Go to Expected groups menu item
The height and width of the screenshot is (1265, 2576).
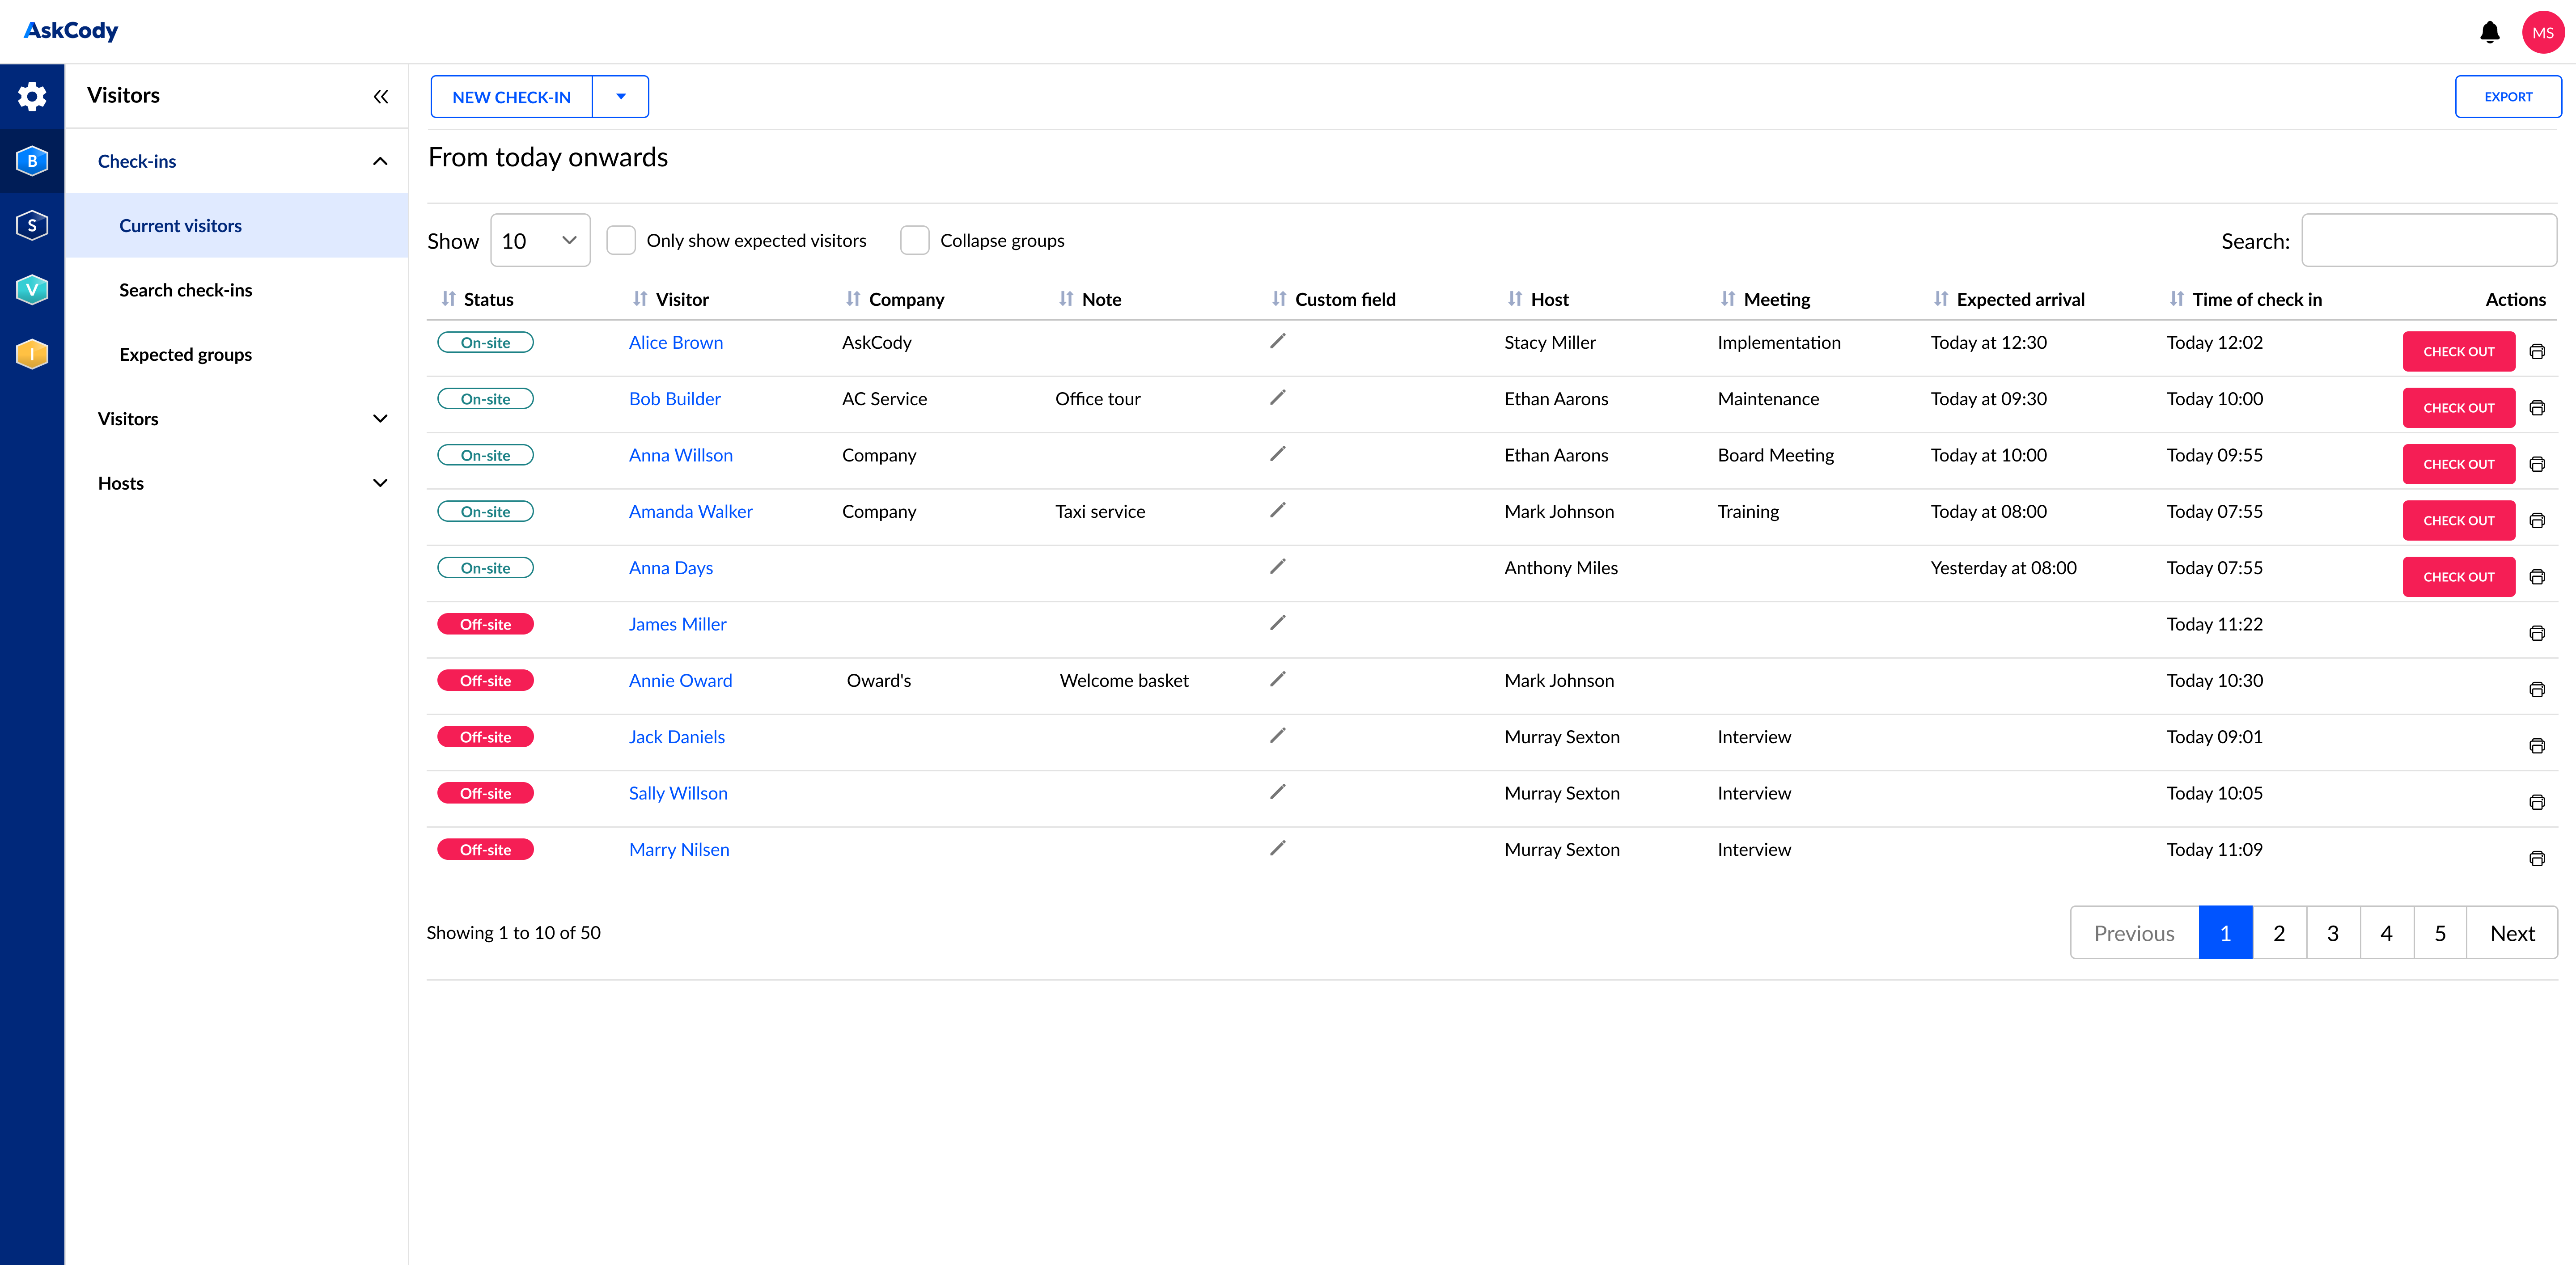tap(186, 354)
